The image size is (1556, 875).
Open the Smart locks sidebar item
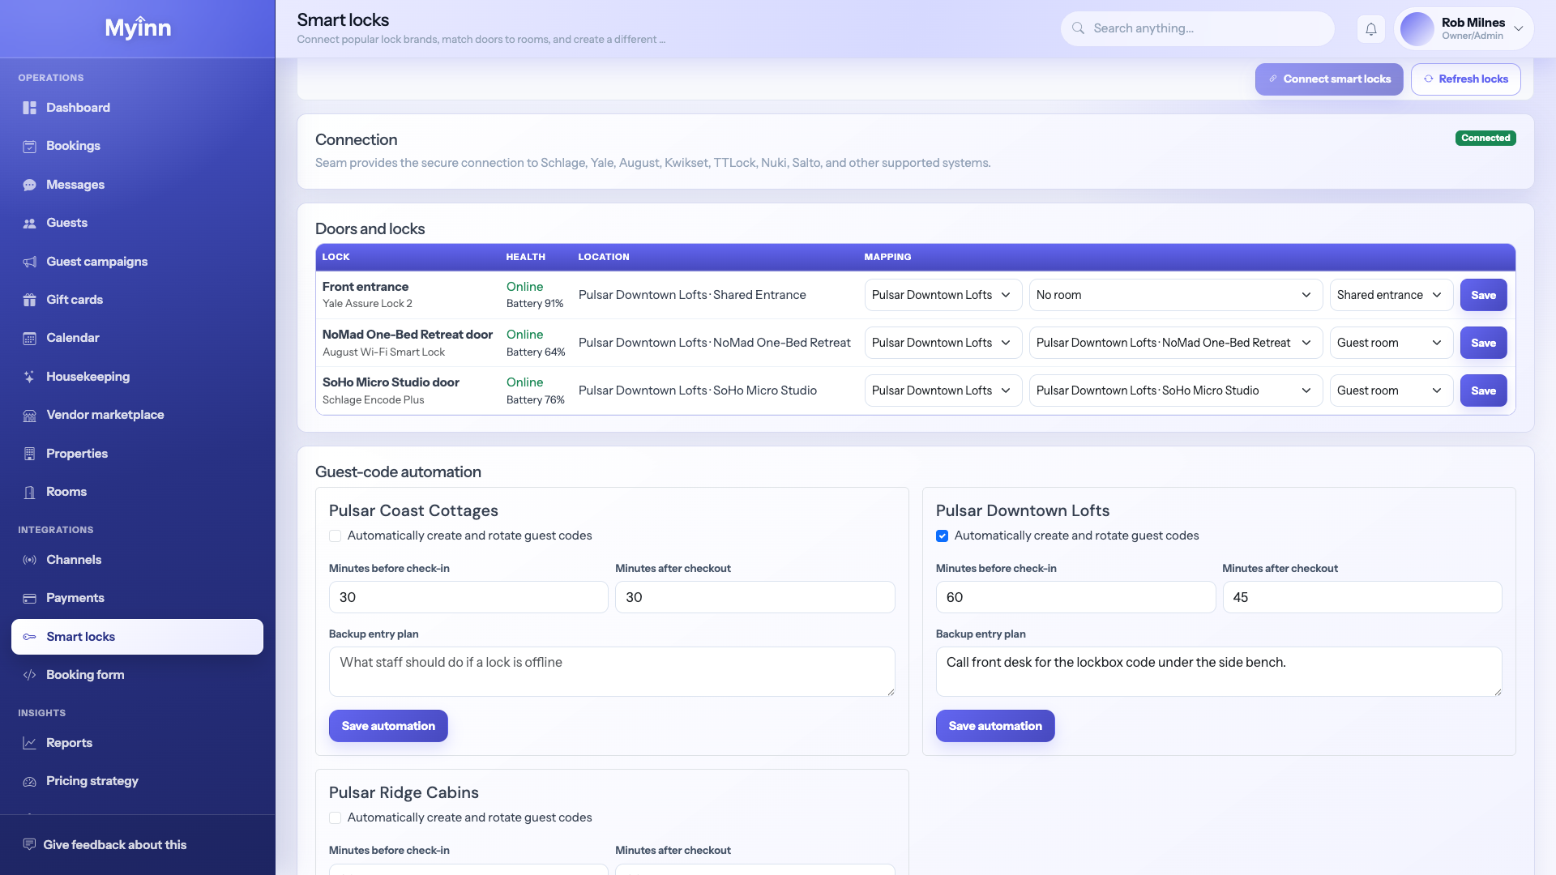(x=137, y=637)
